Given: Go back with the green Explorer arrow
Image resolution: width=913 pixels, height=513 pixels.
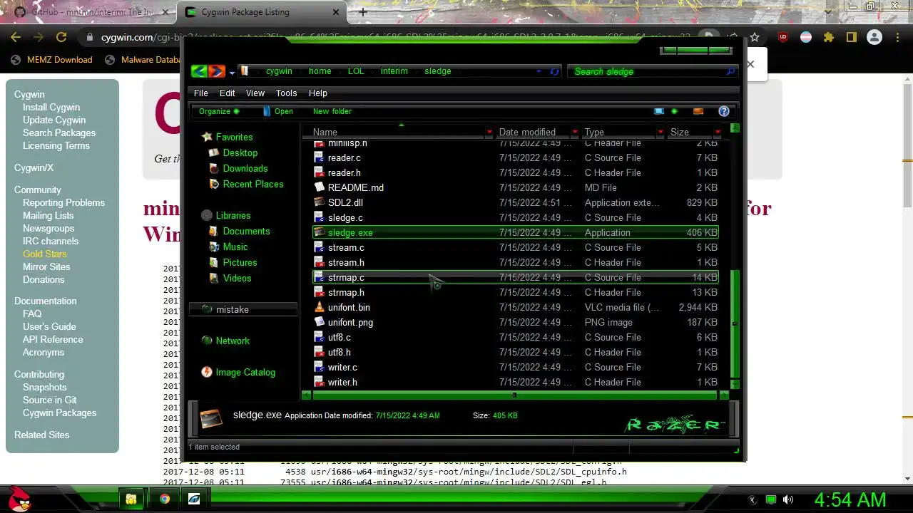Looking at the screenshot, I should coord(199,71).
